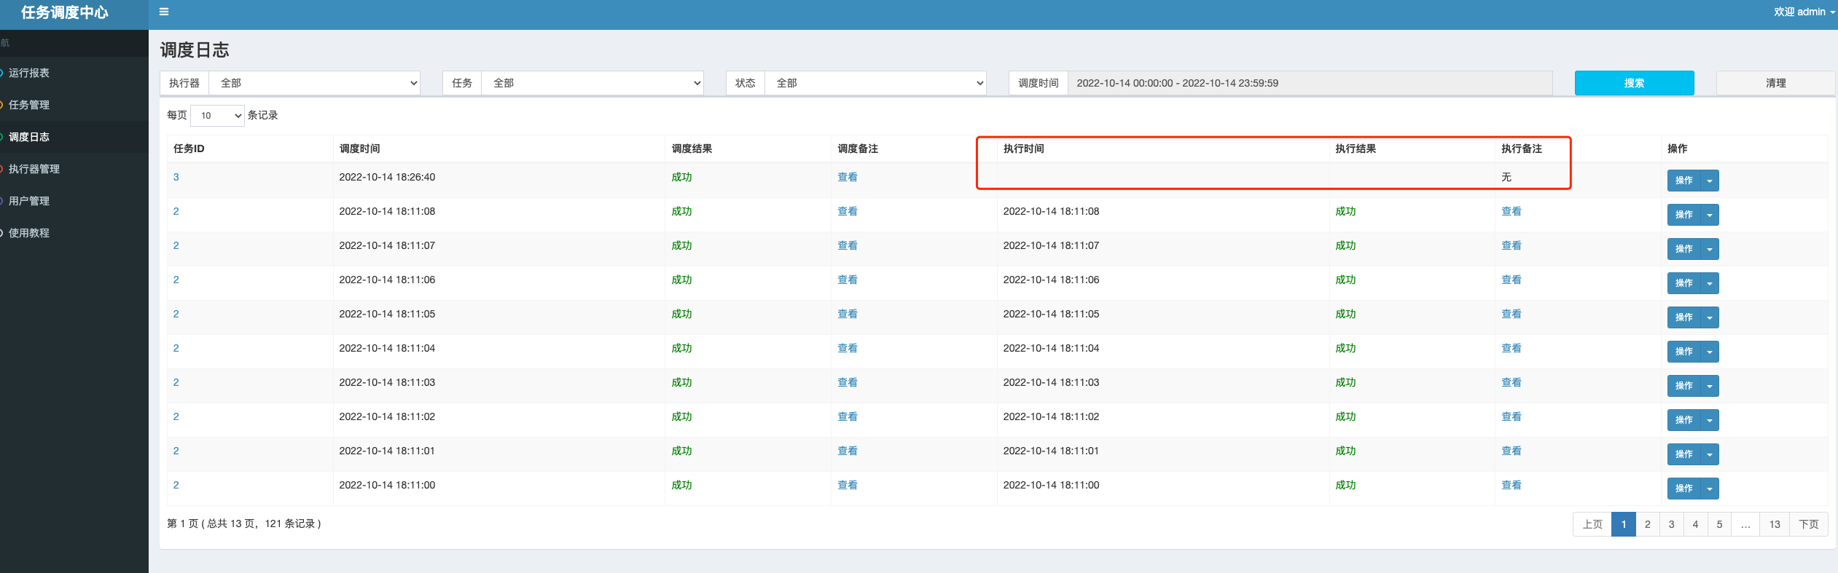This screenshot has width=1838, height=573.
Task: Open 用户管理 sidebar item
Action: pyautogui.click(x=29, y=201)
